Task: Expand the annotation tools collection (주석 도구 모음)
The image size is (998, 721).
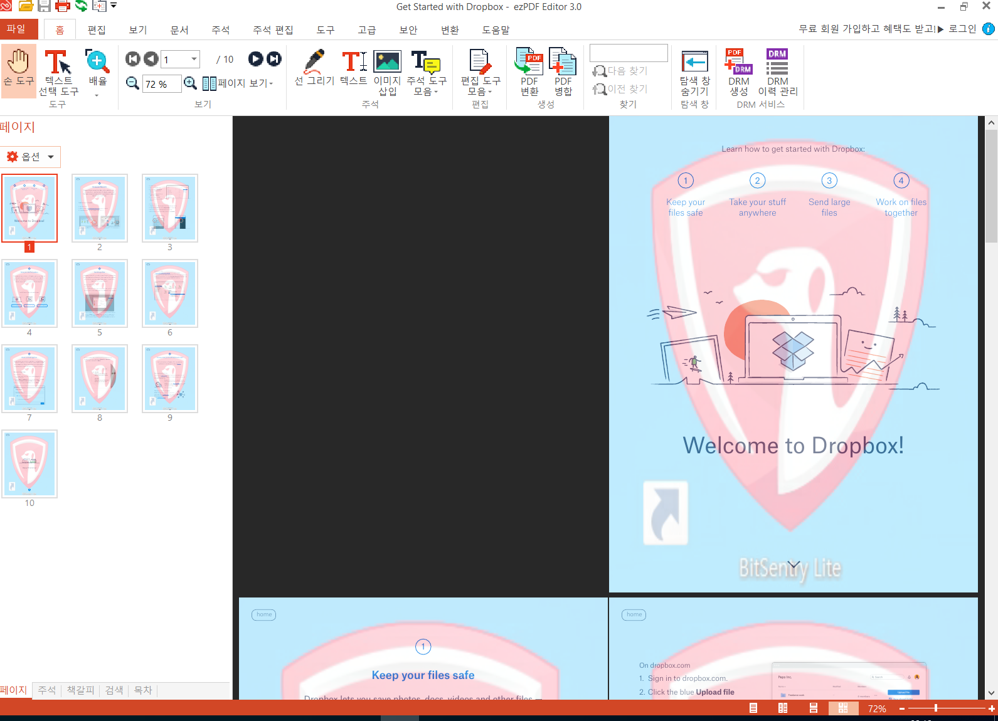Action: pyautogui.click(x=427, y=73)
